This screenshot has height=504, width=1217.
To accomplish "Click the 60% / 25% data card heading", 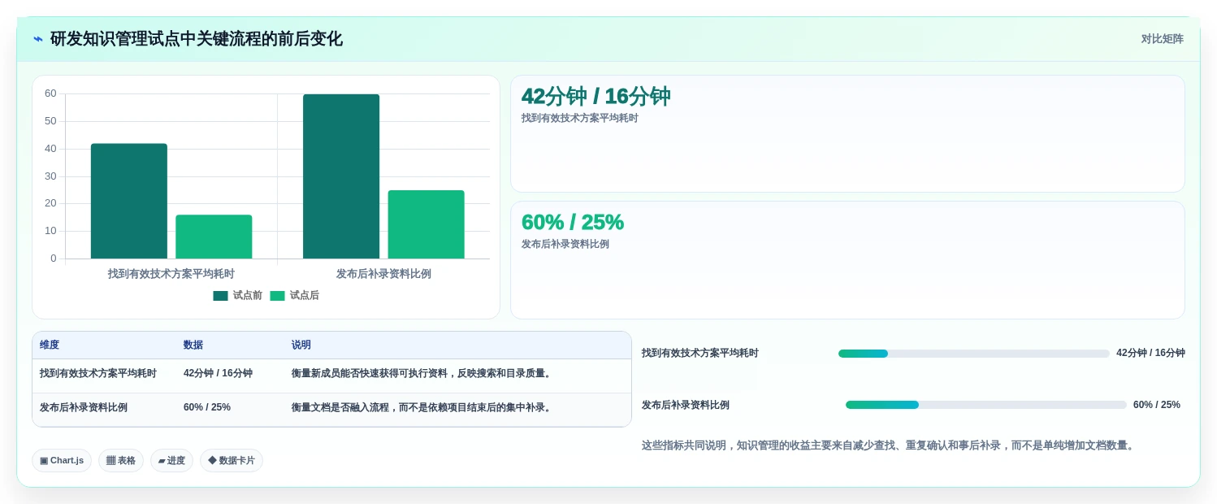I will (x=572, y=222).
